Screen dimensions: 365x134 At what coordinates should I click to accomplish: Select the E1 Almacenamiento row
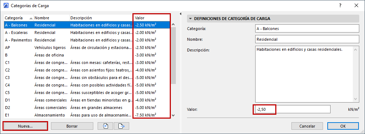87,115
